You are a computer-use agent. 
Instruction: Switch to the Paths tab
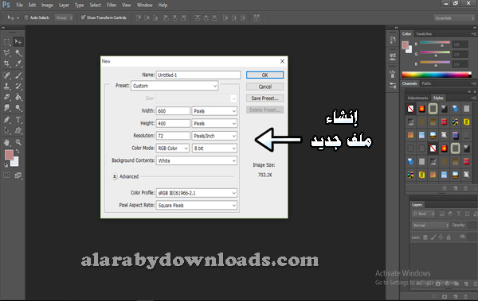(x=426, y=83)
